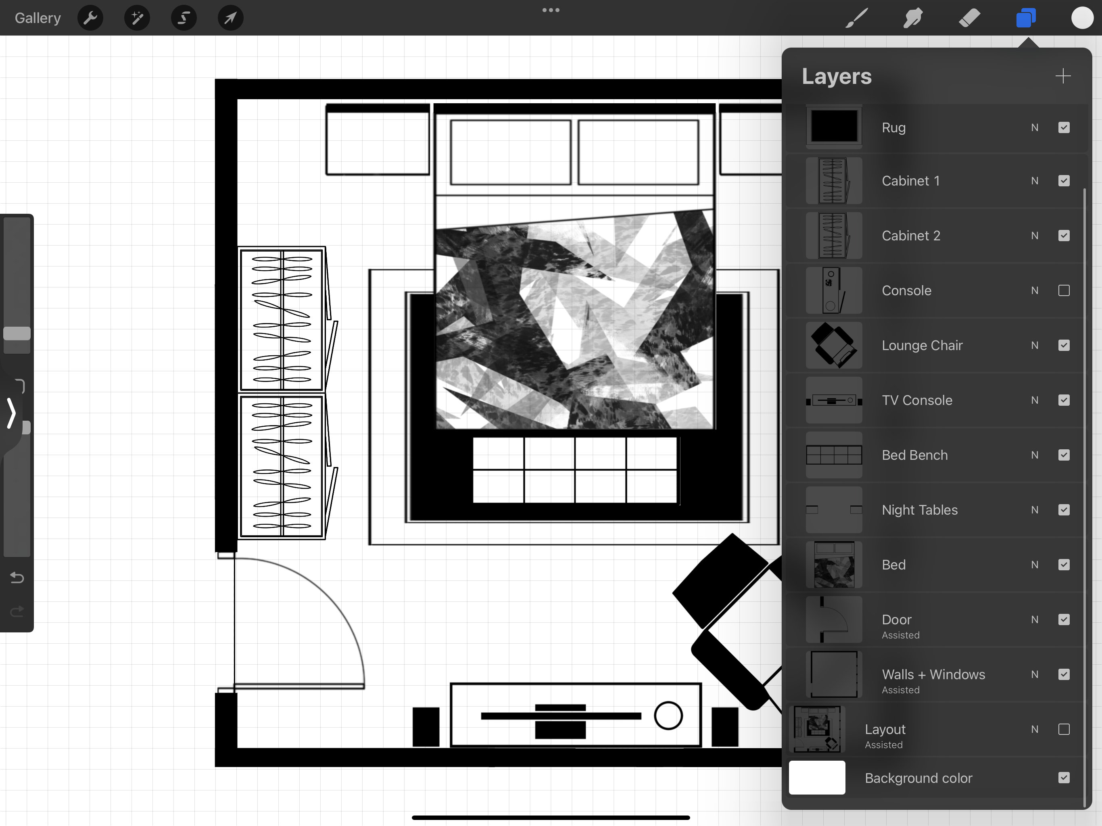Open the Selection tool
The height and width of the screenshot is (826, 1102).
coord(184,17)
